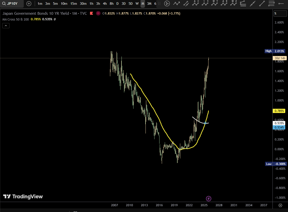
Task: Select the plain trend line tool
Action: pos(262,3)
